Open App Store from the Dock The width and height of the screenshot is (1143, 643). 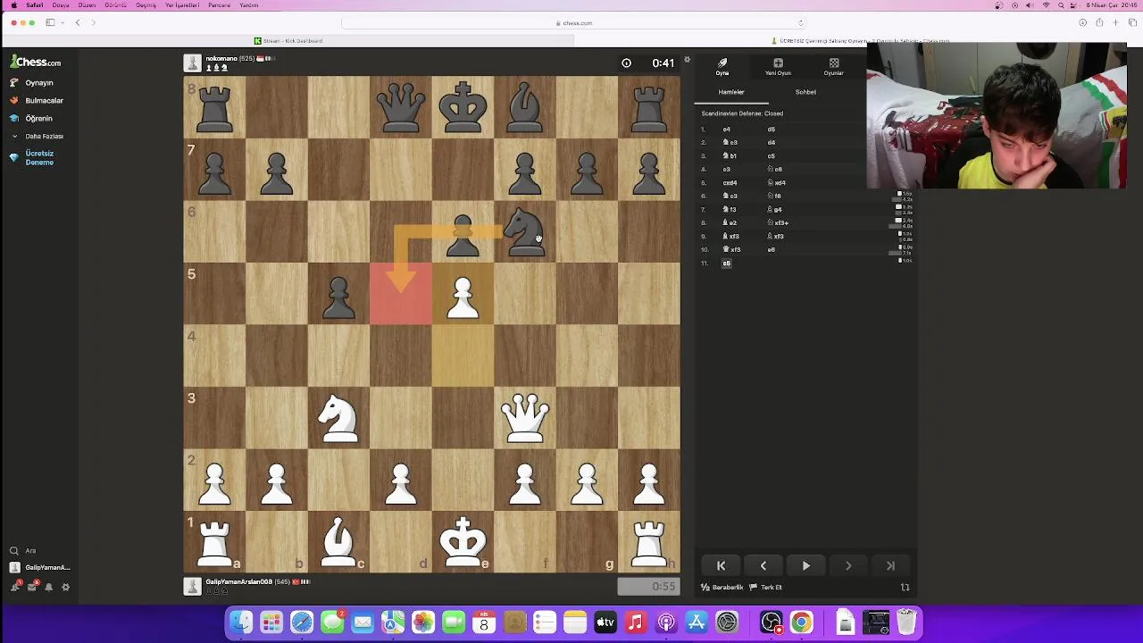click(697, 622)
